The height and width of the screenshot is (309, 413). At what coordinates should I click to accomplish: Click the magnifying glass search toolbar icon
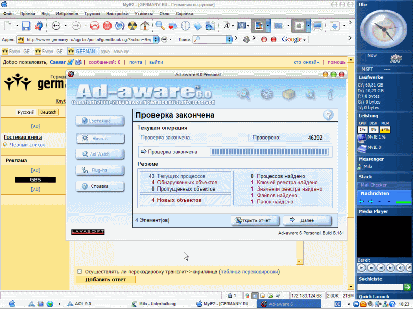160,26
